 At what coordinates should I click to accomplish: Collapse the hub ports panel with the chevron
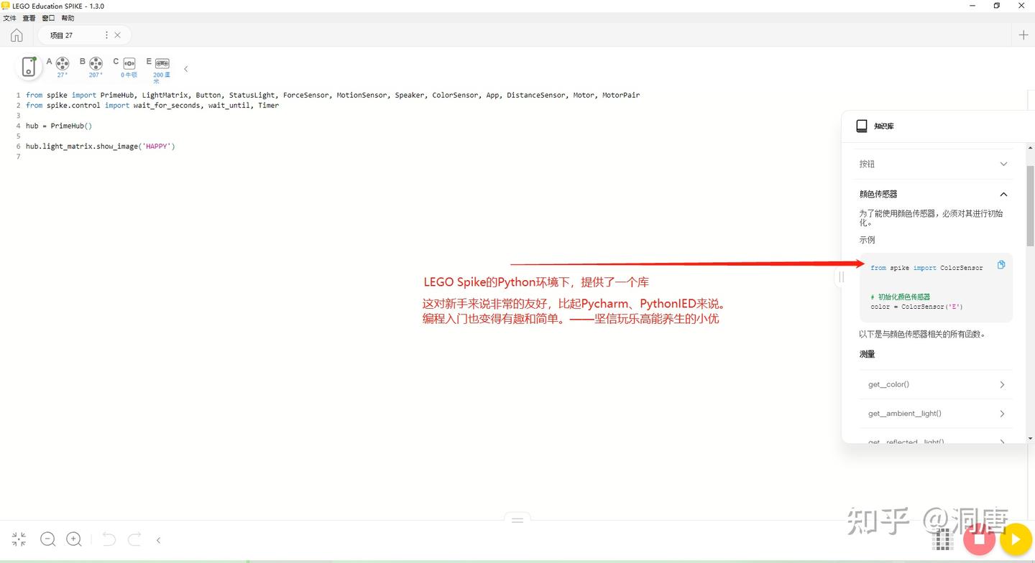185,69
